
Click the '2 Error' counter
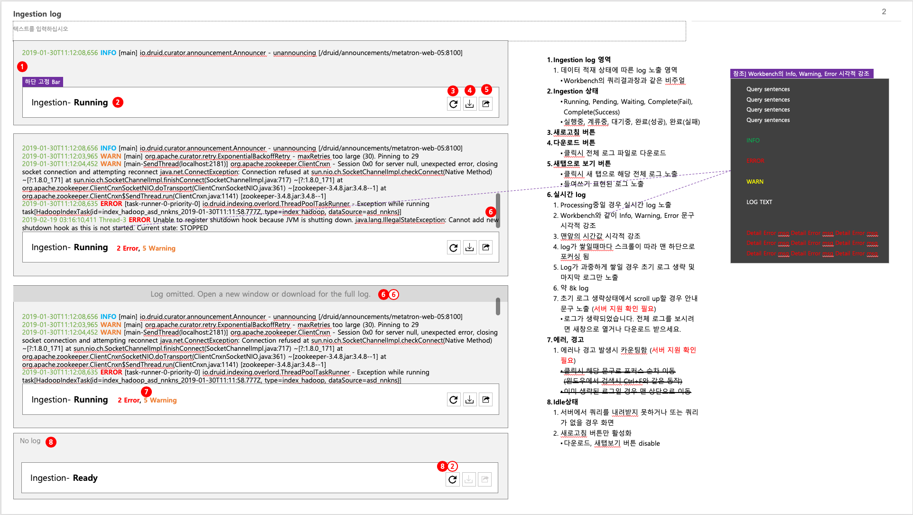point(127,248)
